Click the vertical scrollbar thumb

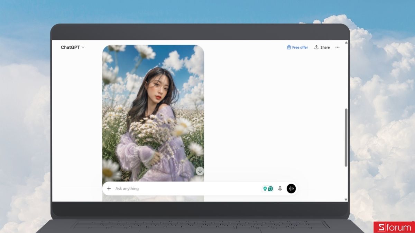pyautogui.click(x=346, y=137)
